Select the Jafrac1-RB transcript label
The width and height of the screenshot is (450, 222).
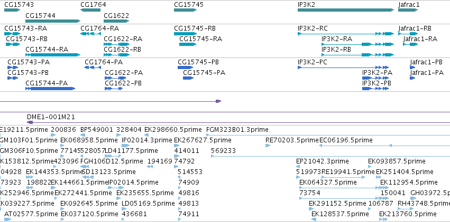click(415, 28)
